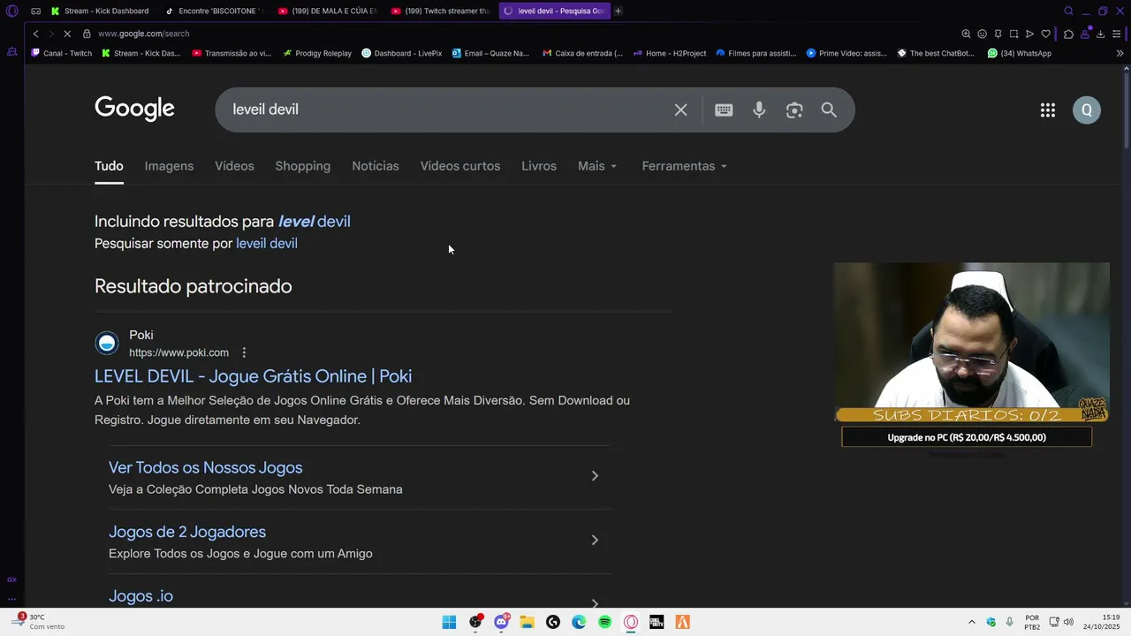This screenshot has width=1131, height=636.
Task: Open the browser extensions cube icon
Action: point(1068,34)
